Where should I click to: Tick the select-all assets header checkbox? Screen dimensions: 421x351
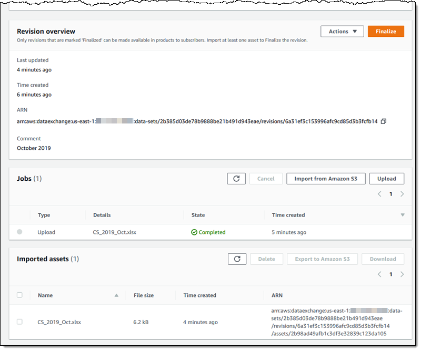pos(19,295)
